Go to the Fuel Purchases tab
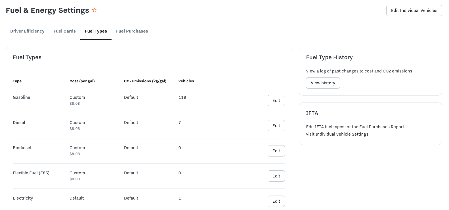Viewport: 449px width, 210px height. [132, 31]
